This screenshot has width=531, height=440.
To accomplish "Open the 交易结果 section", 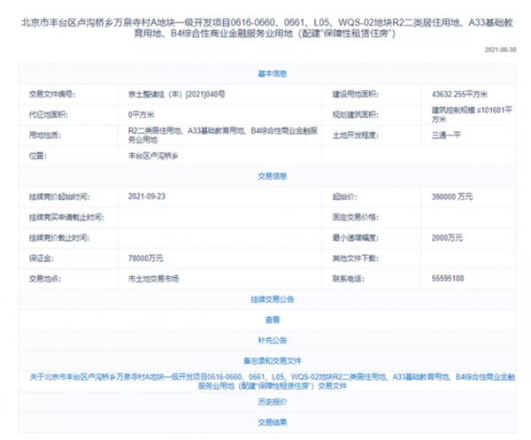I will (x=273, y=422).
